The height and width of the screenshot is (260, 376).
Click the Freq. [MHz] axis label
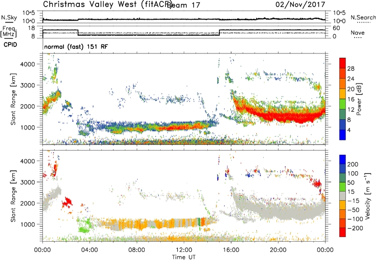(x=9, y=32)
